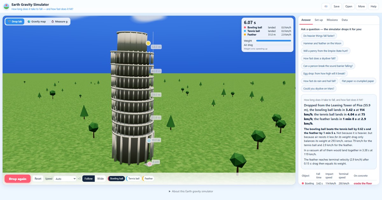Click the 'Terminal speed' column header

coord(343,176)
